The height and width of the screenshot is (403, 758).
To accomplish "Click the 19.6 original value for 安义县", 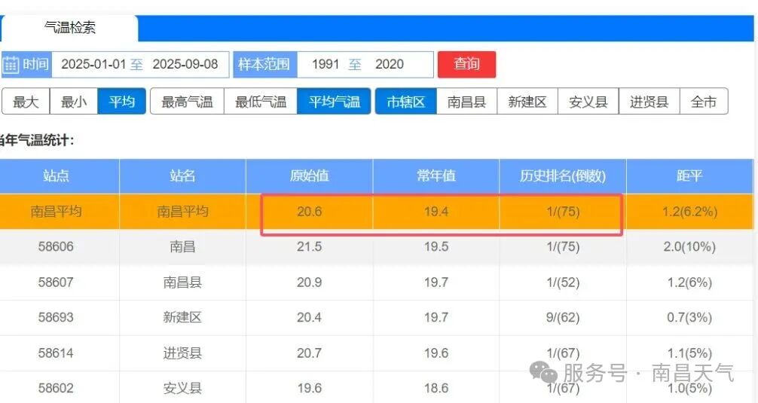I will pyautogui.click(x=310, y=389).
